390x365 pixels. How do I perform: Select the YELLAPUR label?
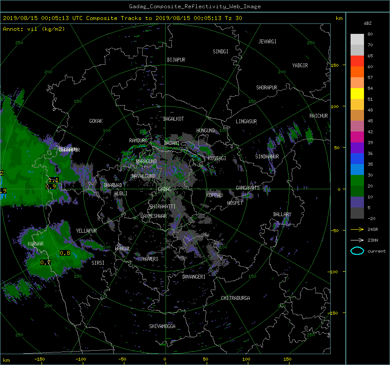tap(86, 231)
